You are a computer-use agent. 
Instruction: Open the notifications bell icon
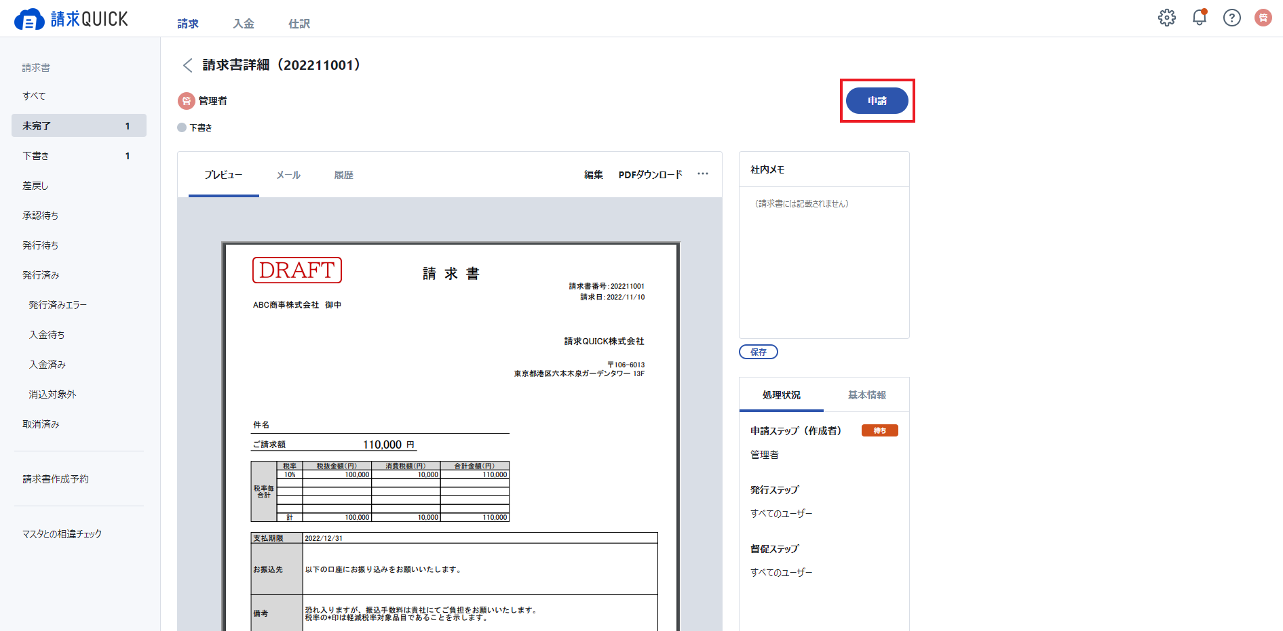[x=1200, y=18]
